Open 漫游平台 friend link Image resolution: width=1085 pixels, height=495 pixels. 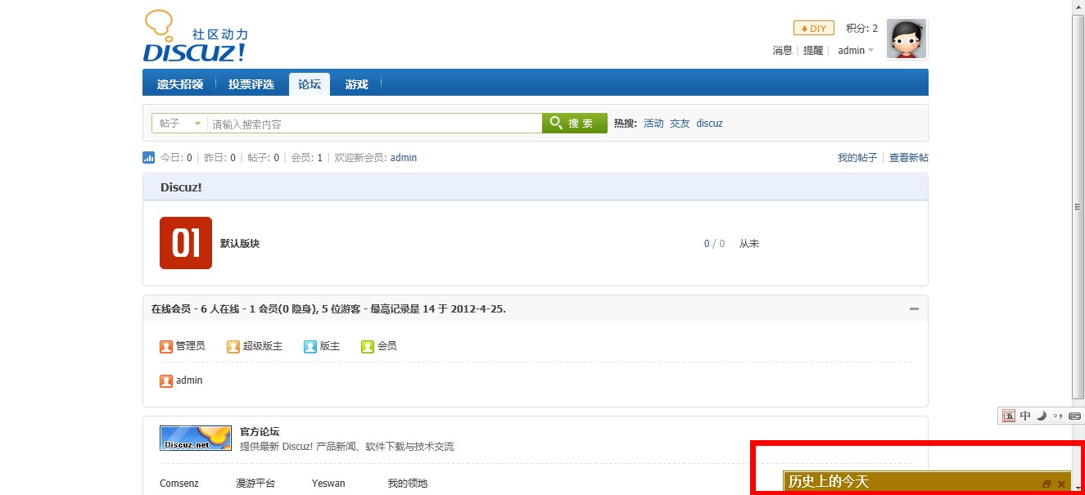coord(255,484)
